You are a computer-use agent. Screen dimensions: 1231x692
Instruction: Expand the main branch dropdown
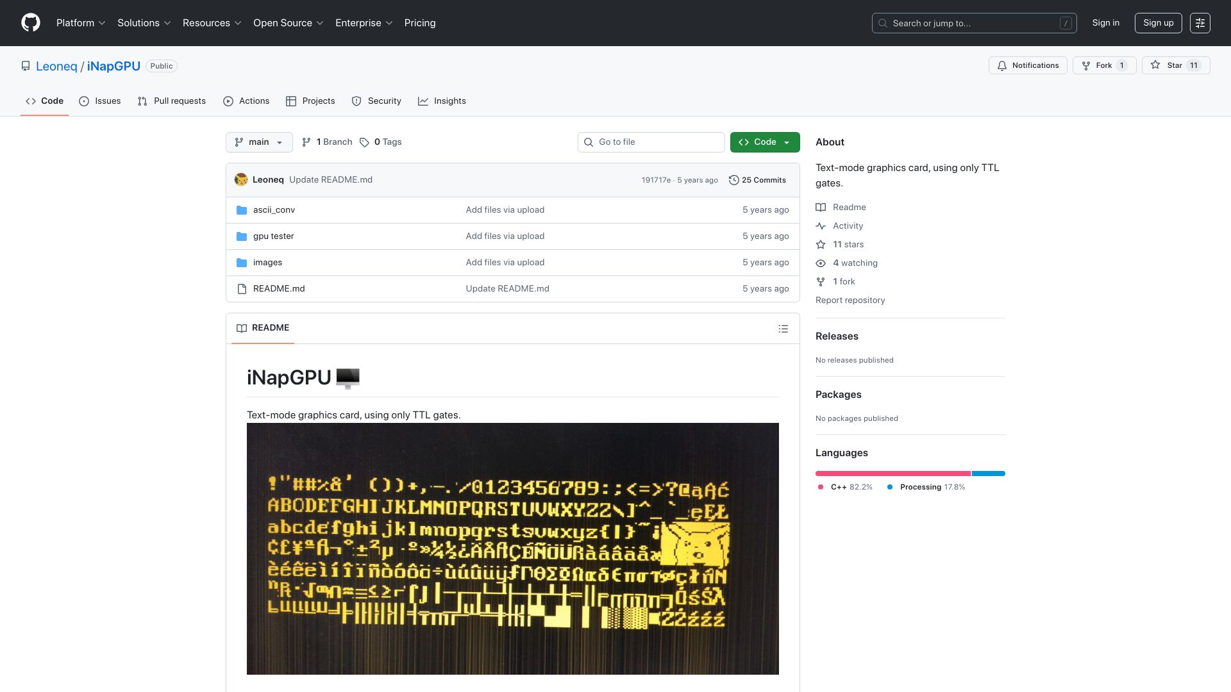[x=259, y=142]
